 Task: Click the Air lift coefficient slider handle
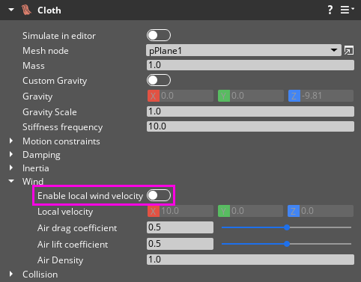tap(287, 244)
